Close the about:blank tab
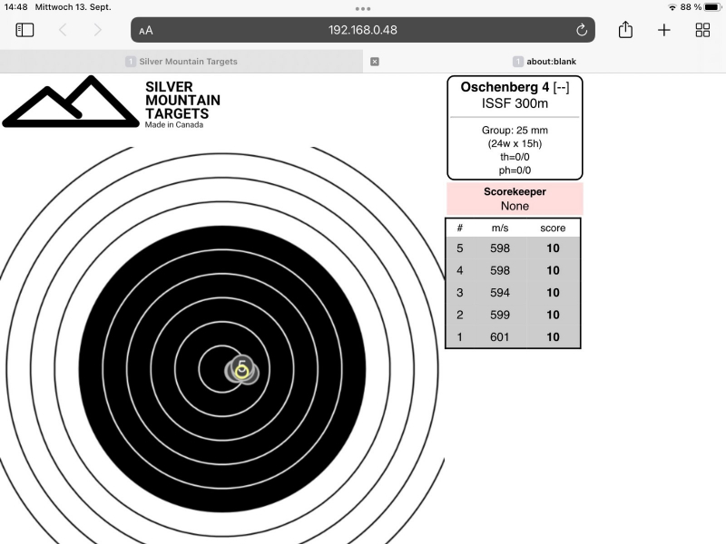Viewport: 726px width, 544px height. coord(375,62)
